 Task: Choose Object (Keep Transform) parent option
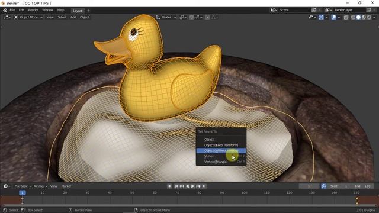[x=221, y=145]
